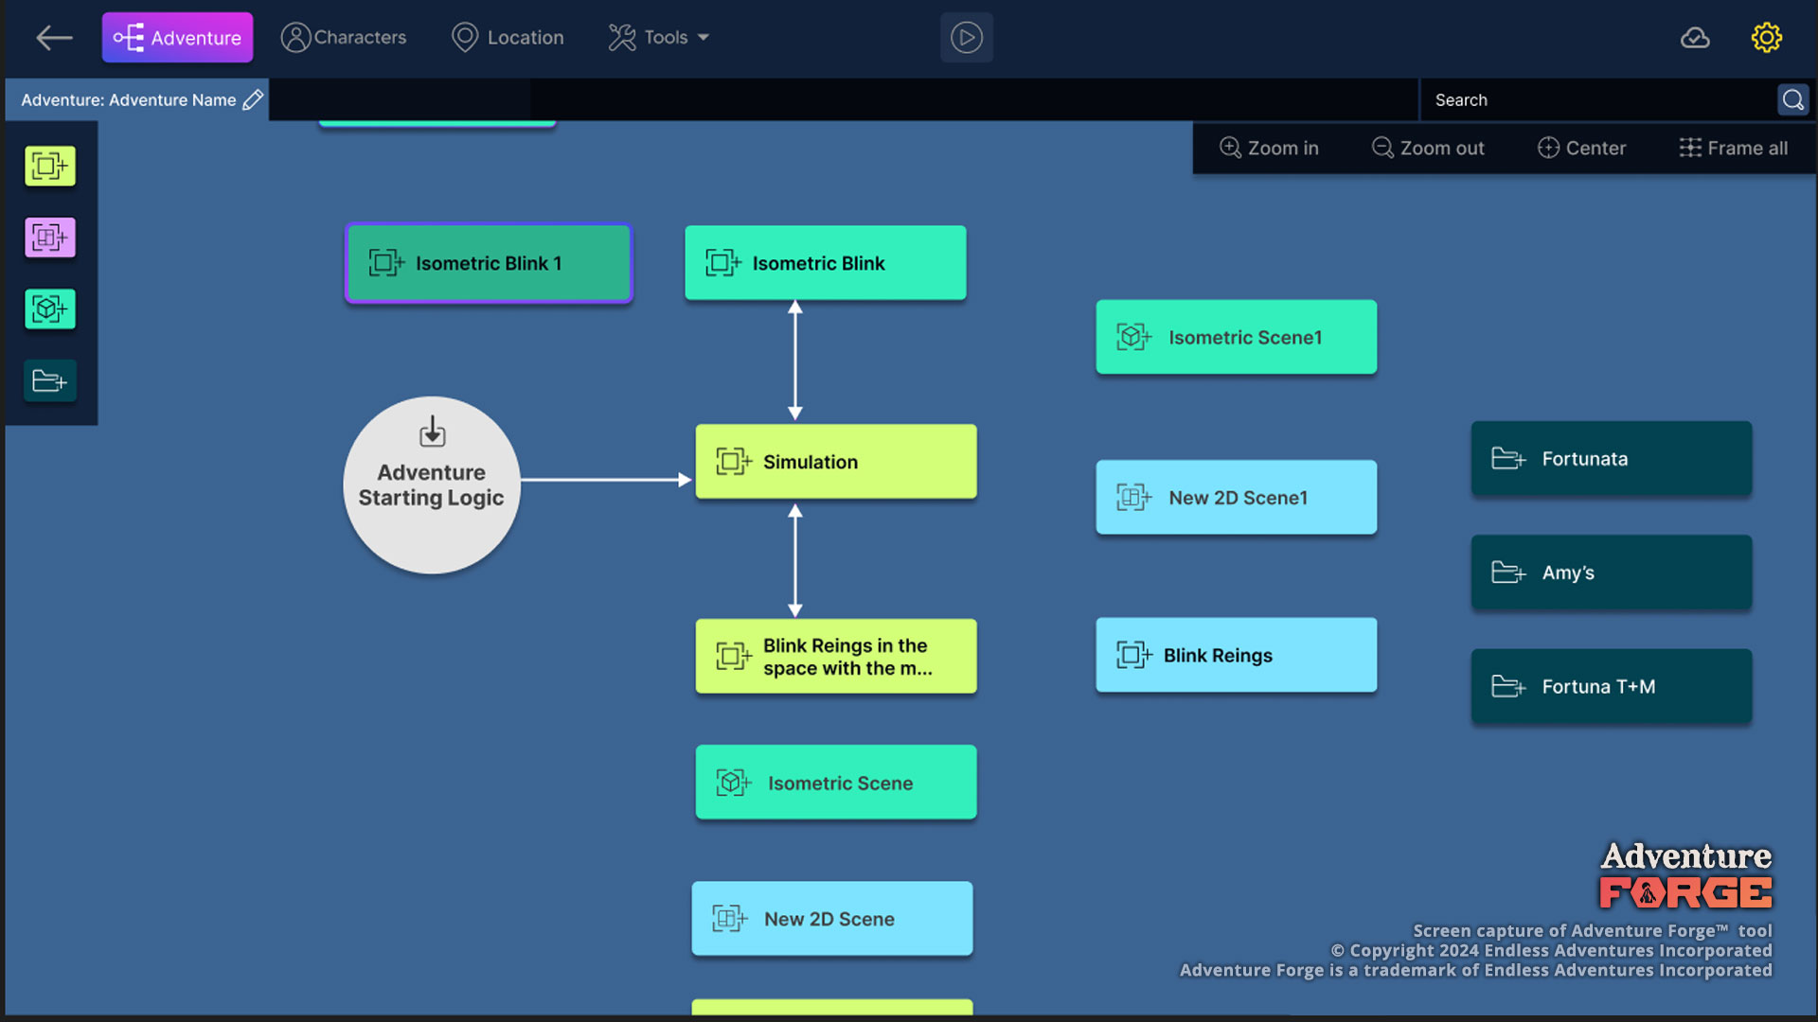Click folder icon on Fortunata node
The width and height of the screenshot is (1818, 1022).
(1508, 459)
